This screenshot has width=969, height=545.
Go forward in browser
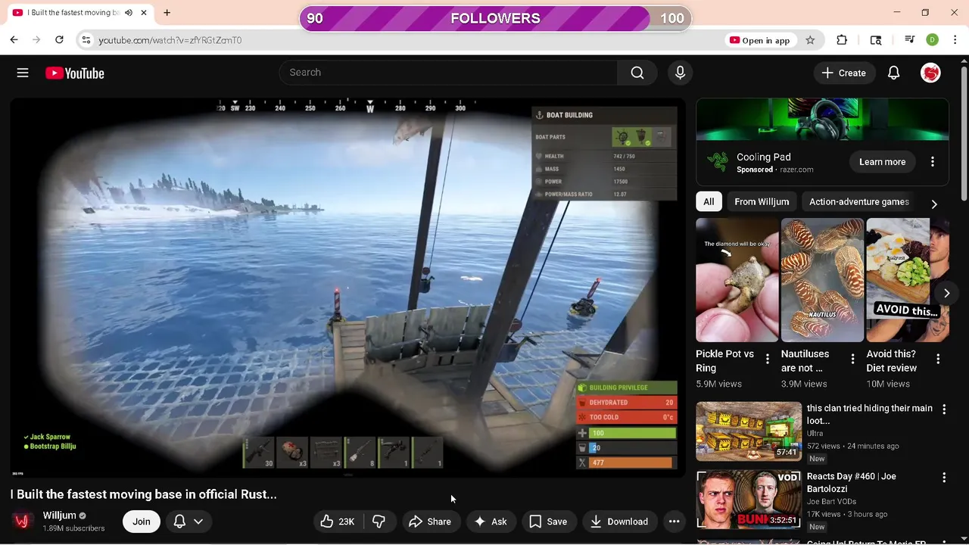click(x=36, y=40)
